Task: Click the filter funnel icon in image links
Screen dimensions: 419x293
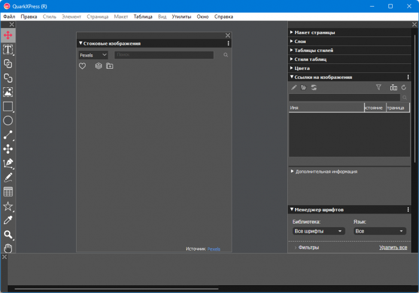Action: [x=378, y=87]
